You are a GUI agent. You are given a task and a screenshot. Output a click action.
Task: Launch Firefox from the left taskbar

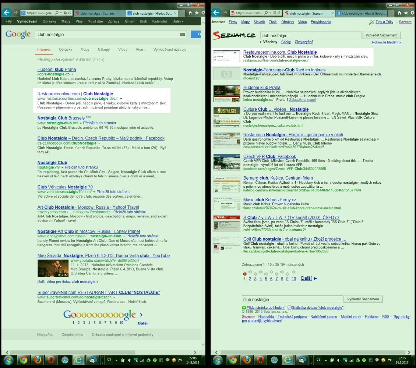pyautogui.click(x=38, y=360)
